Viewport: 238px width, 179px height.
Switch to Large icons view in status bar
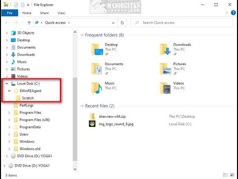pyautogui.click(x=232, y=175)
